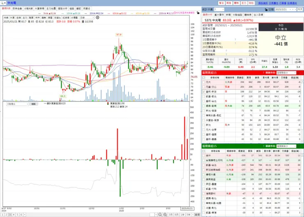This screenshot has height=217, width=304.
Task: Open dropdown arrow after 5年 button
Action: [x=193, y=215]
